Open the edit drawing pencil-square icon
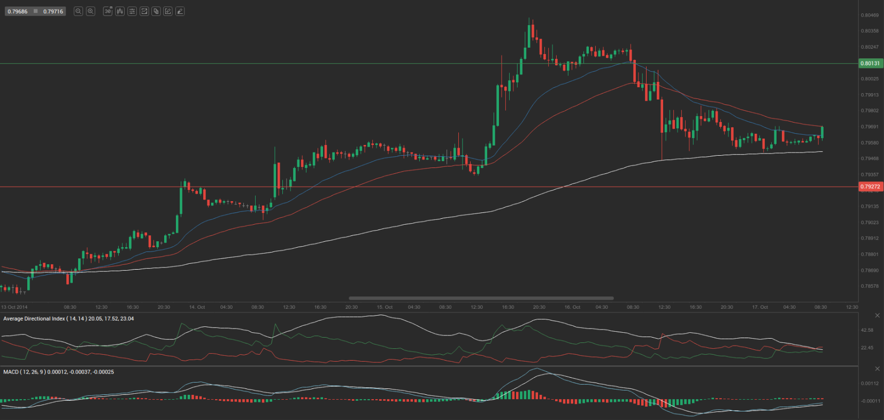Viewport: 884px width, 420px height. (168, 11)
